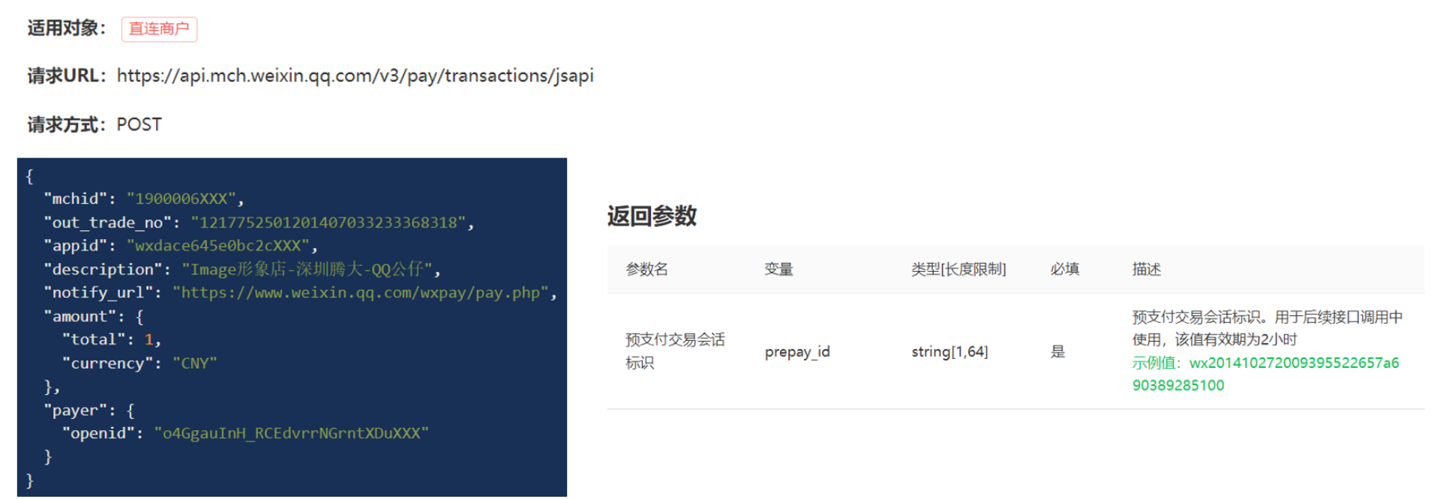Click the "CNY" currency value
1452x499 pixels.
pos(195,363)
